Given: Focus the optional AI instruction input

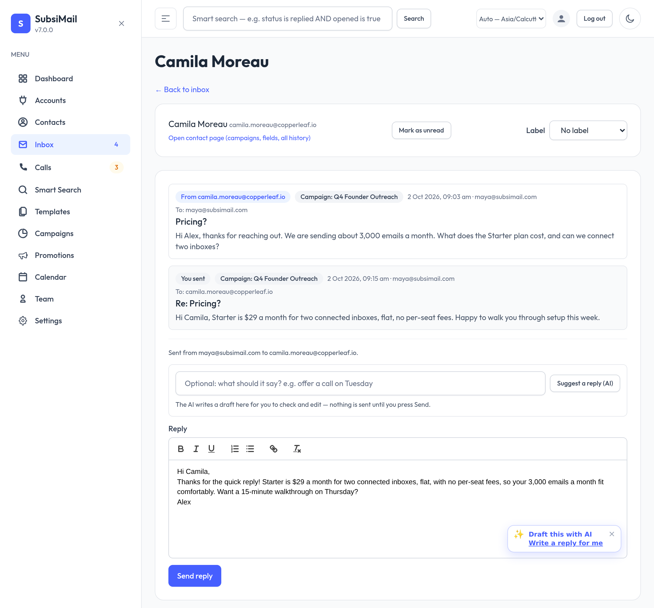Looking at the screenshot, I should (360, 383).
